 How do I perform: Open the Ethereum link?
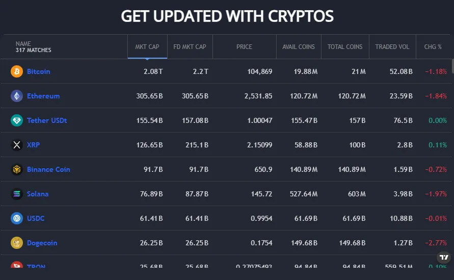43,96
